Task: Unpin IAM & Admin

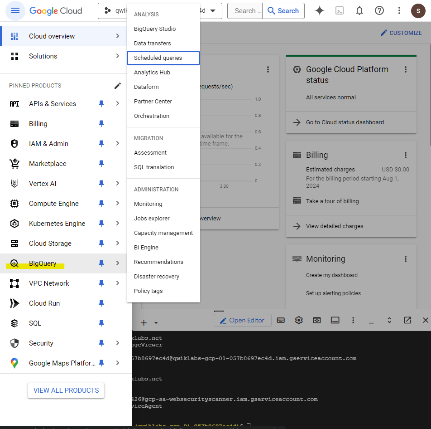Action: click(x=101, y=143)
